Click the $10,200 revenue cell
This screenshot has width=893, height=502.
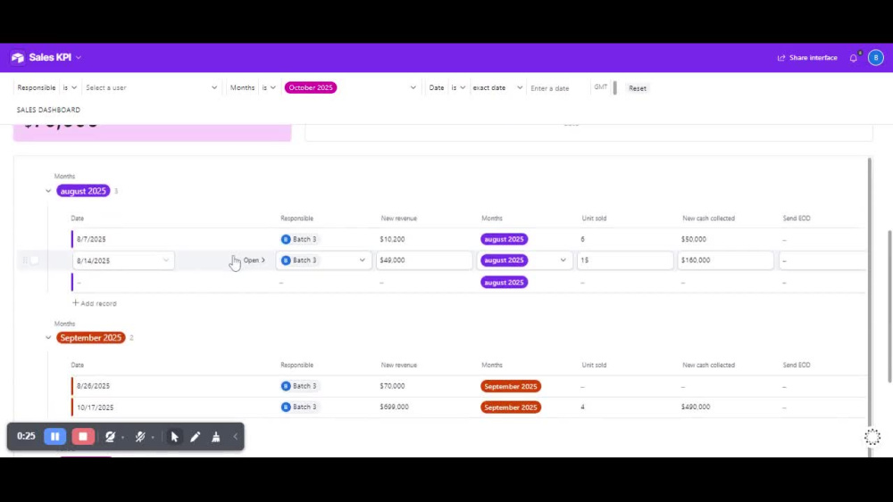pos(392,239)
